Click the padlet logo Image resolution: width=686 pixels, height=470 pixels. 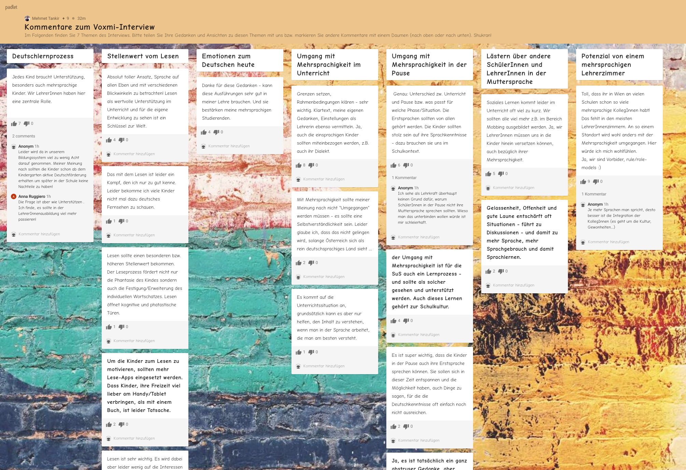click(x=11, y=7)
